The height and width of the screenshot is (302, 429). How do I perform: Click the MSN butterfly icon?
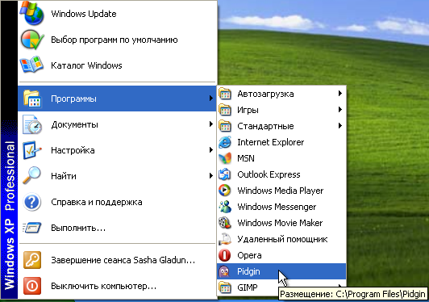(225, 158)
